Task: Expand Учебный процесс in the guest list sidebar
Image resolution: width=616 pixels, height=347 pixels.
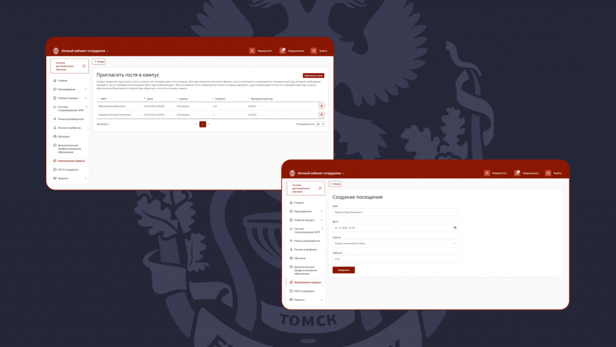Action: pos(85,98)
